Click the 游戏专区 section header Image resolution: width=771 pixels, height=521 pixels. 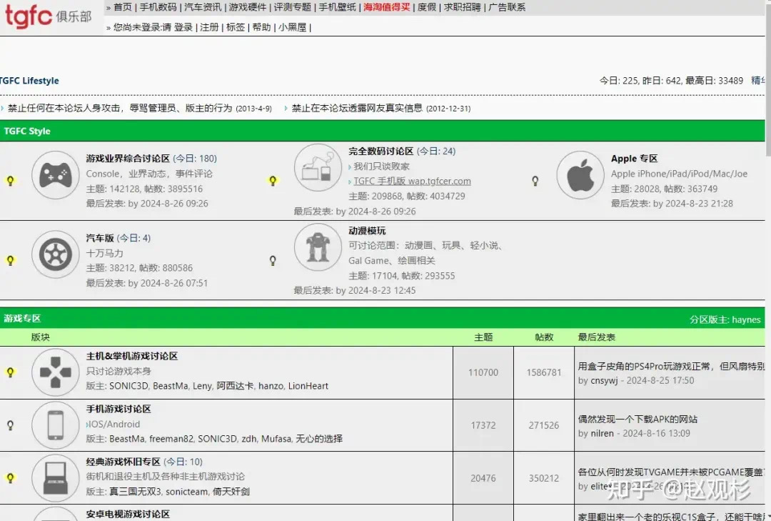(22, 318)
